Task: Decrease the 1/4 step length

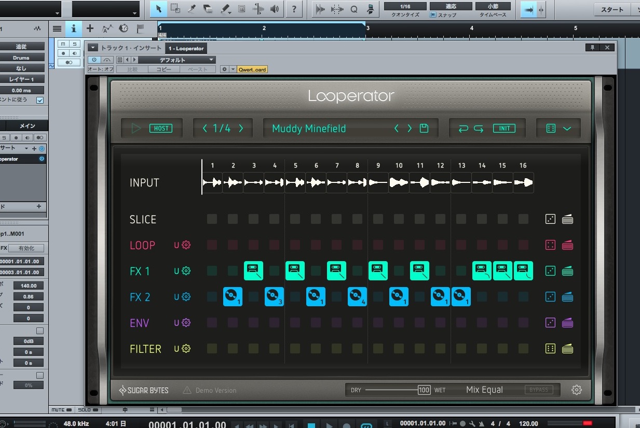Action: tap(205, 129)
